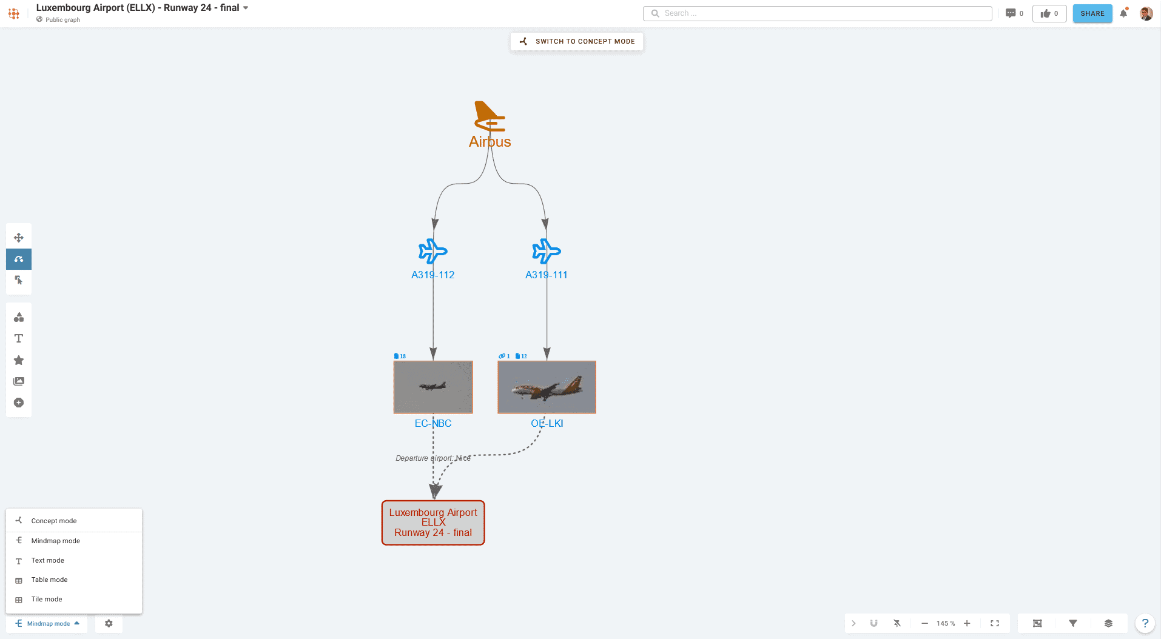Screen dimensions: 1161x639
Task: Open OE-LKI link count badge
Action: pyautogui.click(x=504, y=356)
